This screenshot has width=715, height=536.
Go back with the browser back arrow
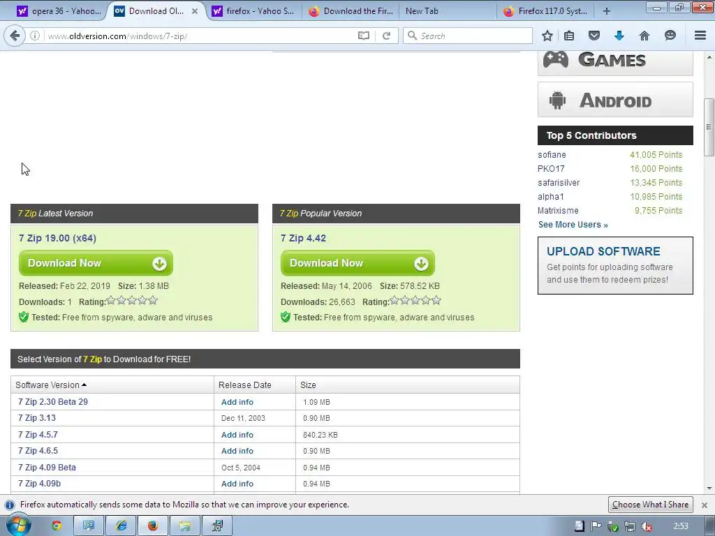15,36
